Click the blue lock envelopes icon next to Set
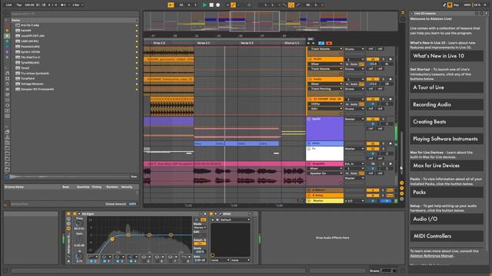Image resolution: width=492 pixels, height=276 pixels. coord(321,43)
